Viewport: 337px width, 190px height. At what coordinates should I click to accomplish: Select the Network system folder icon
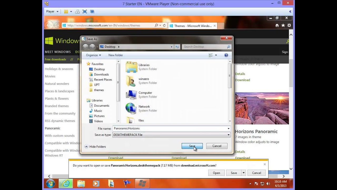point(131,108)
